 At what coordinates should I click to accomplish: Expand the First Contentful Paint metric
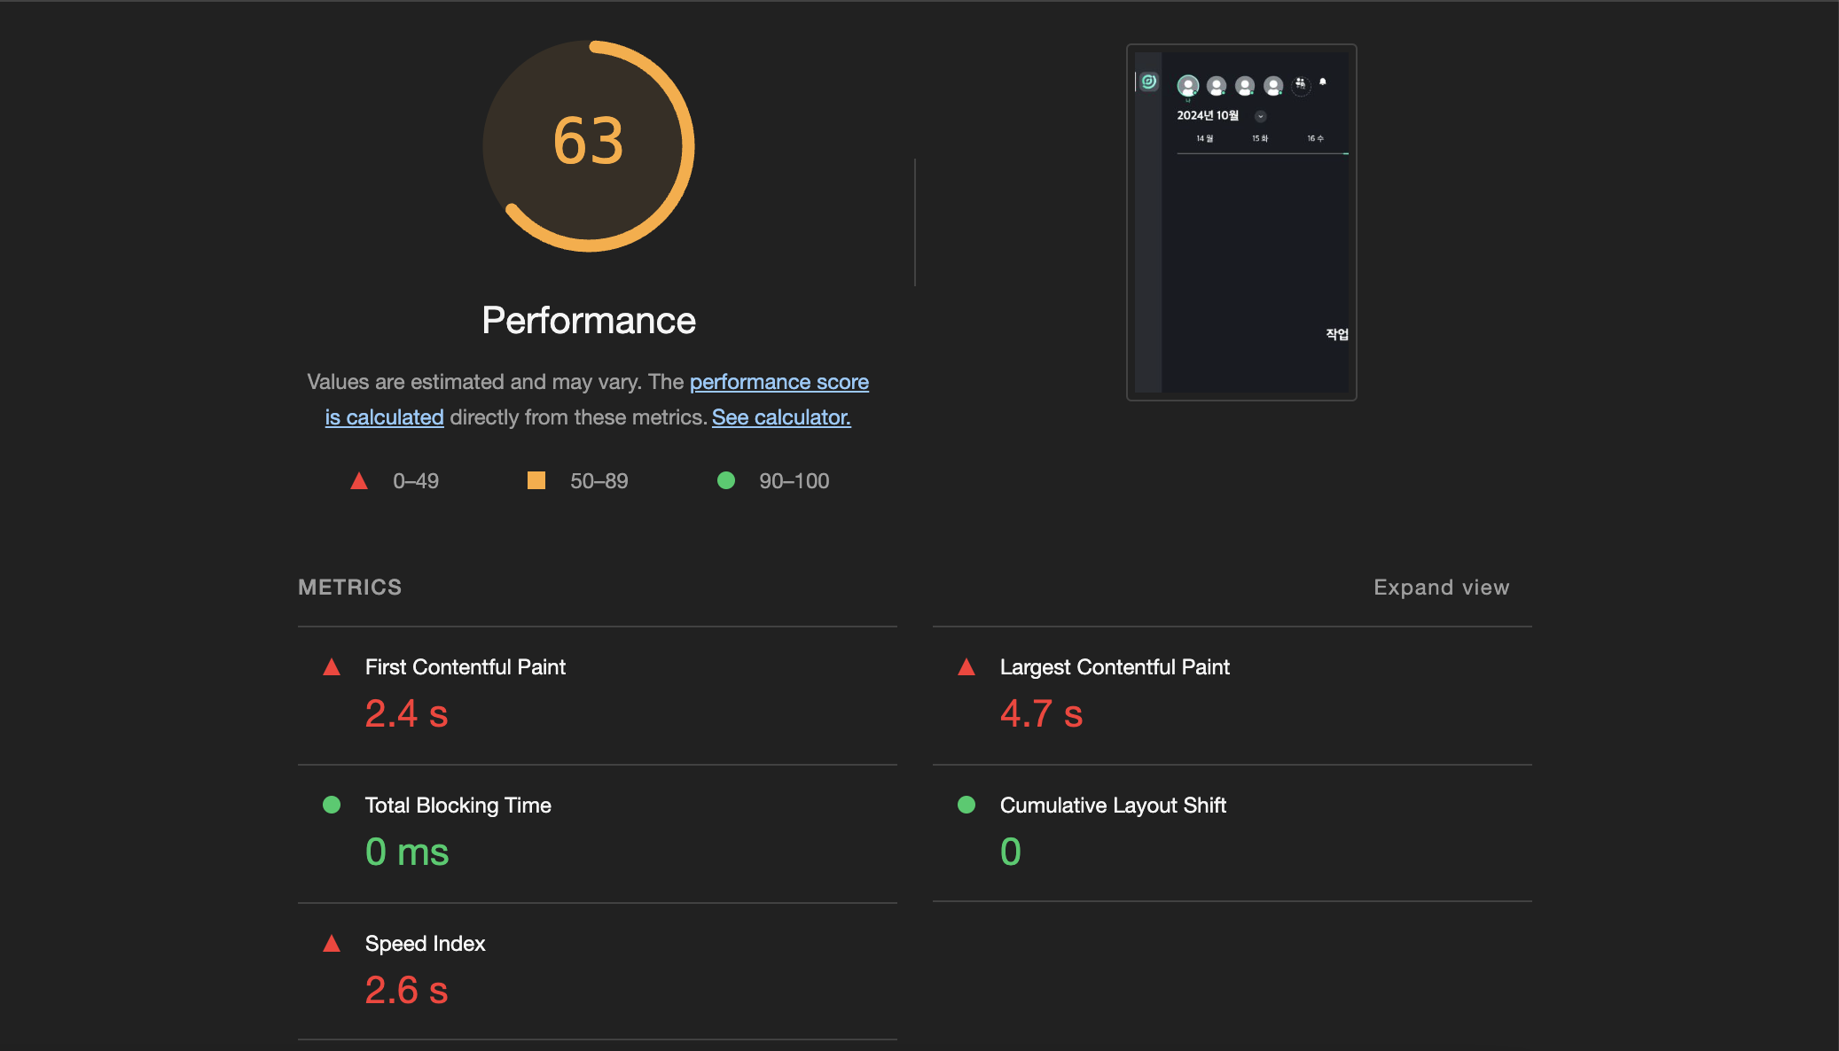pyautogui.click(x=465, y=667)
